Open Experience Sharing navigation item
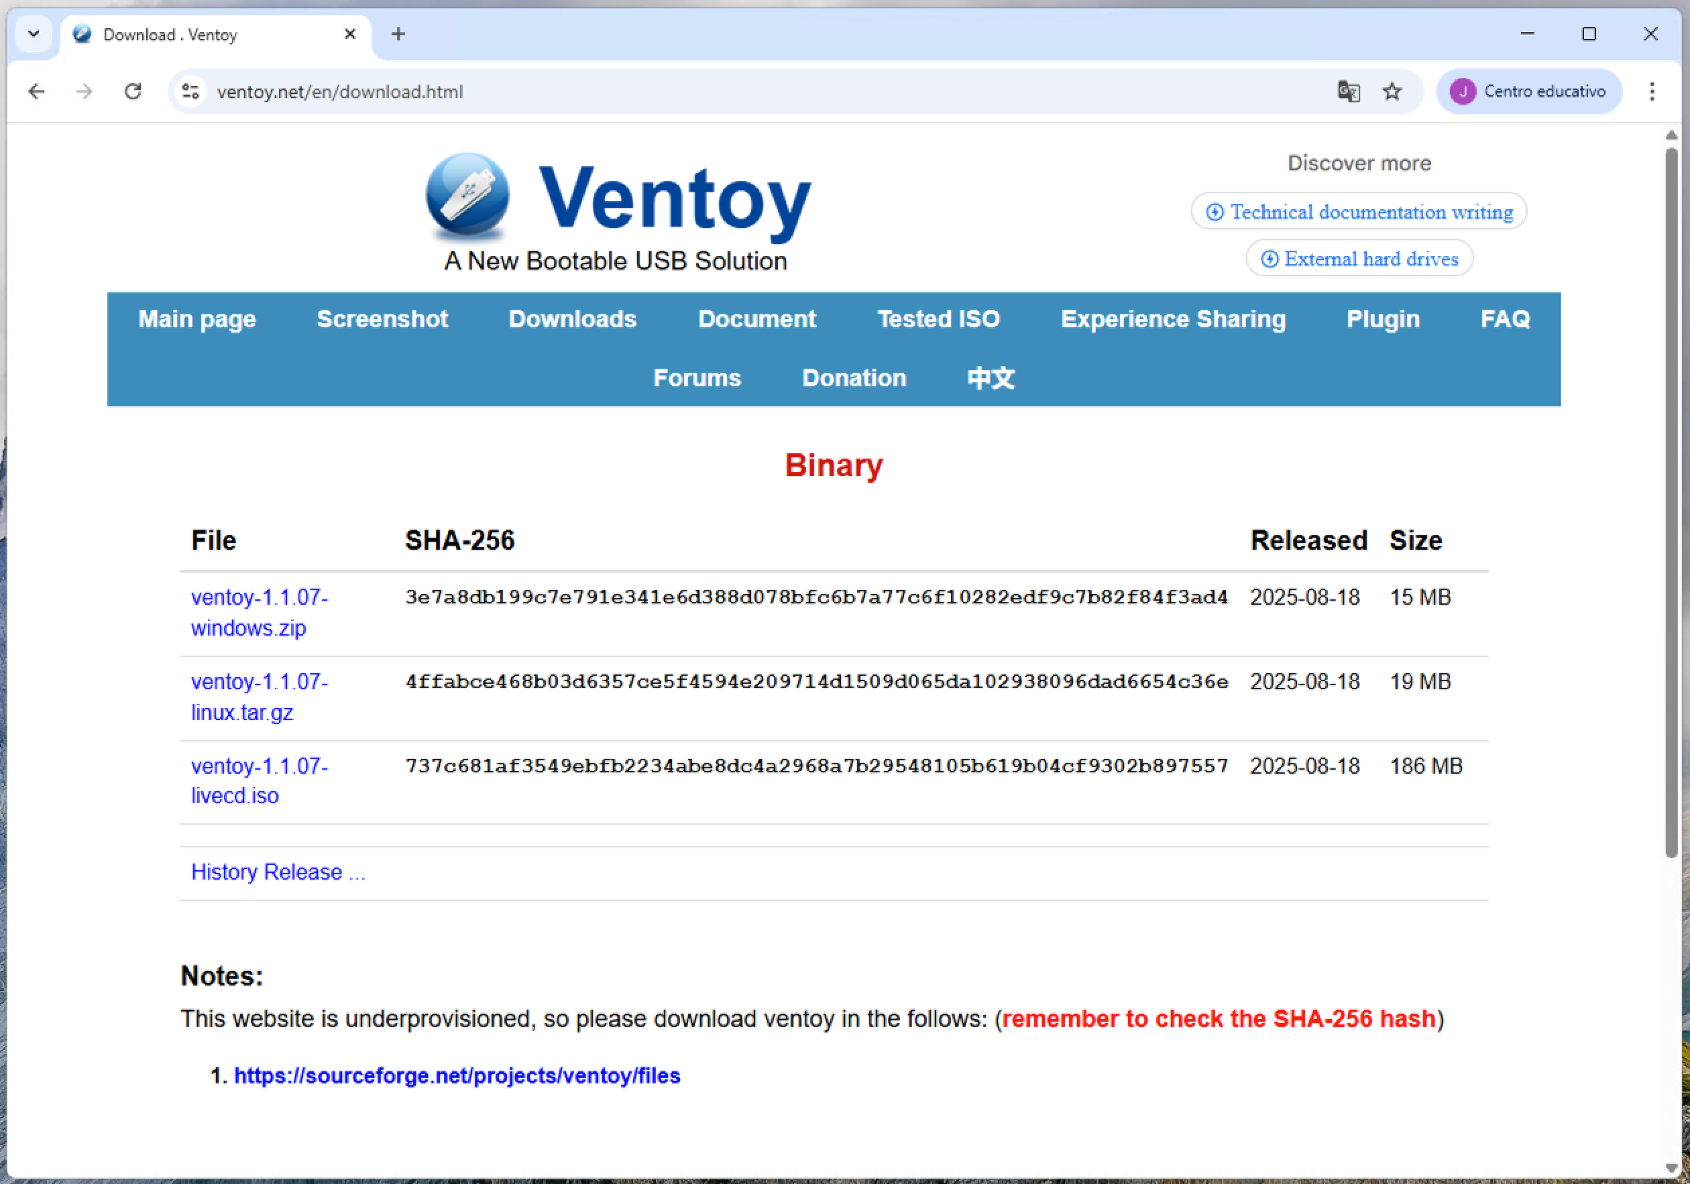The height and width of the screenshot is (1184, 1690). click(1174, 318)
